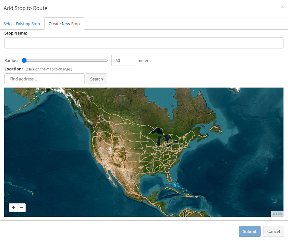Click Florida on the satellite map
Image resolution: width=288 pixels, height=241 pixels.
point(169,177)
